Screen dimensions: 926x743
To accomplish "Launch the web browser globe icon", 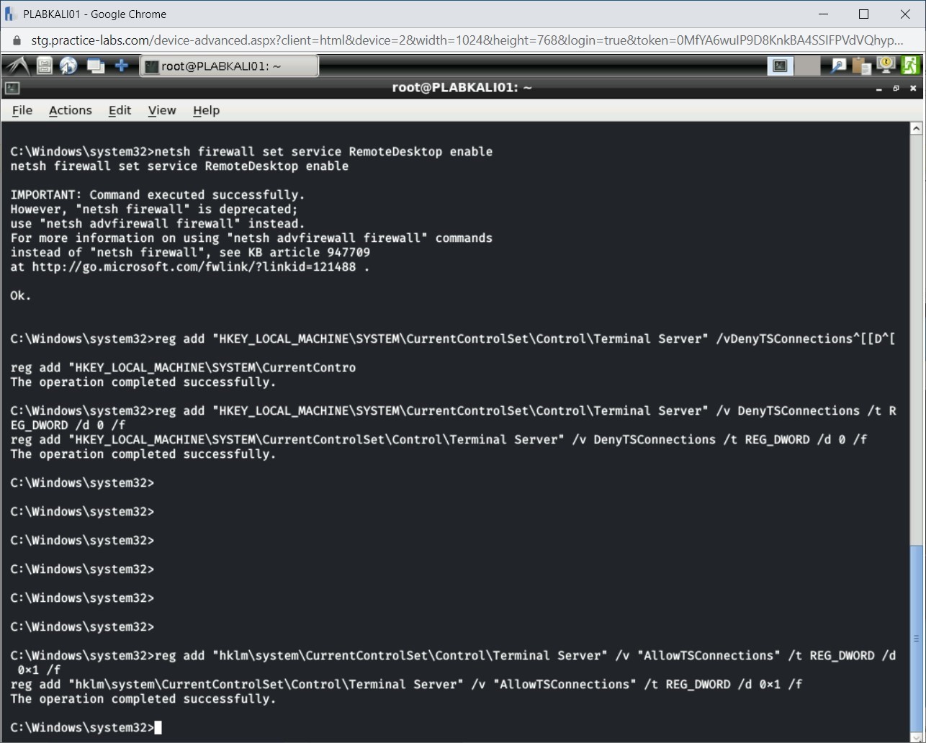I will (69, 66).
